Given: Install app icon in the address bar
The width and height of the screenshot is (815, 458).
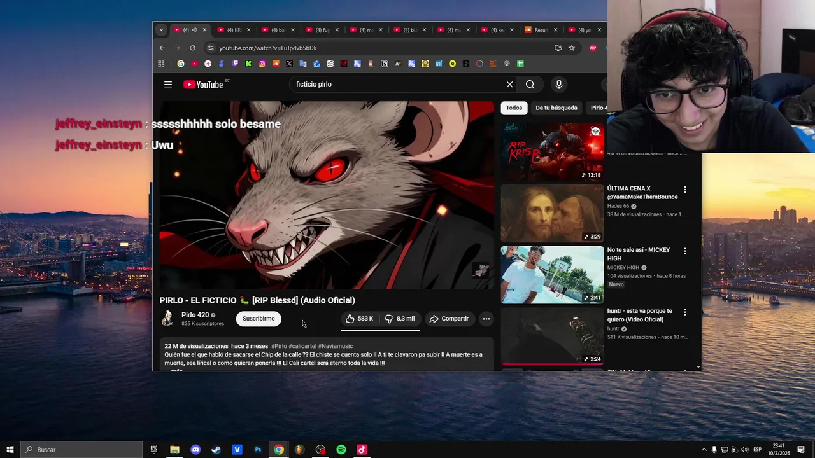Looking at the screenshot, I should coord(558,48).
